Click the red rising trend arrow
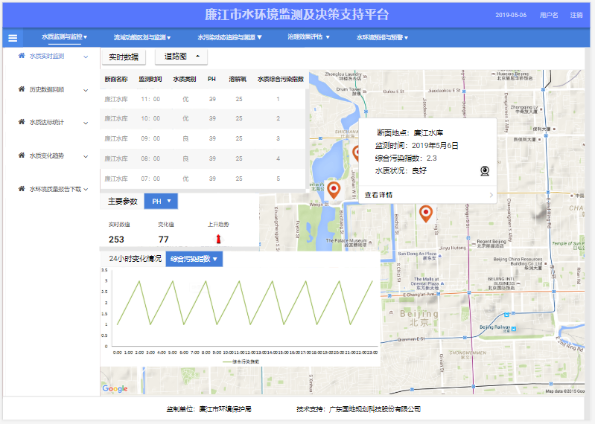This screenshot has height=424, width=595. 218,239
